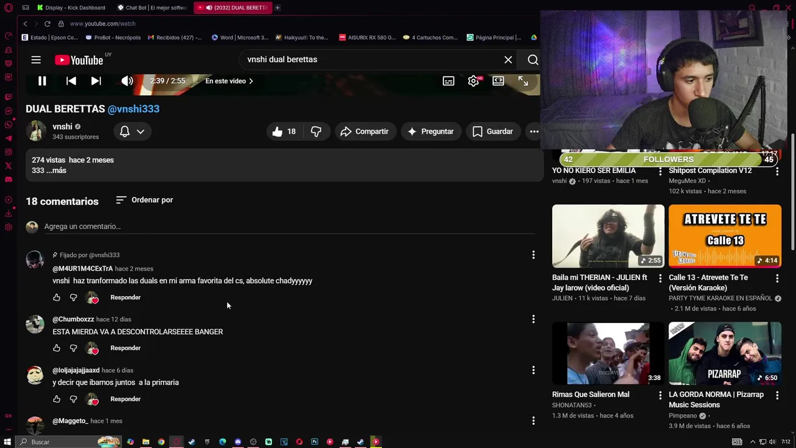The height and width of the screenshot is (448, 796).
Task: Click the Preguntar button
Action: (430, 131)
